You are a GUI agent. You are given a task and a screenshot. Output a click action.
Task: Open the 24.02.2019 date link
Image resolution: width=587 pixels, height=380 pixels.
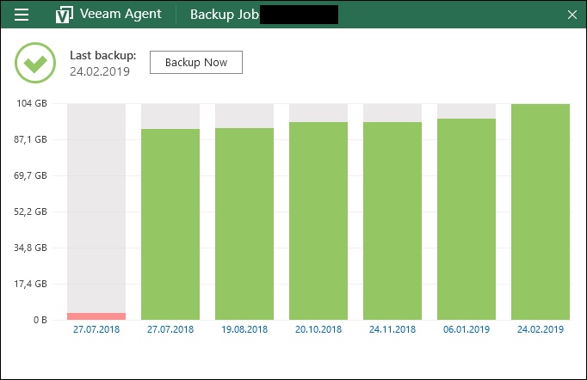pos(541,329)
